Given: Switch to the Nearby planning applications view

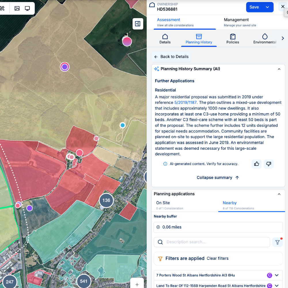Looking at the screenshot, I should 230,203.
